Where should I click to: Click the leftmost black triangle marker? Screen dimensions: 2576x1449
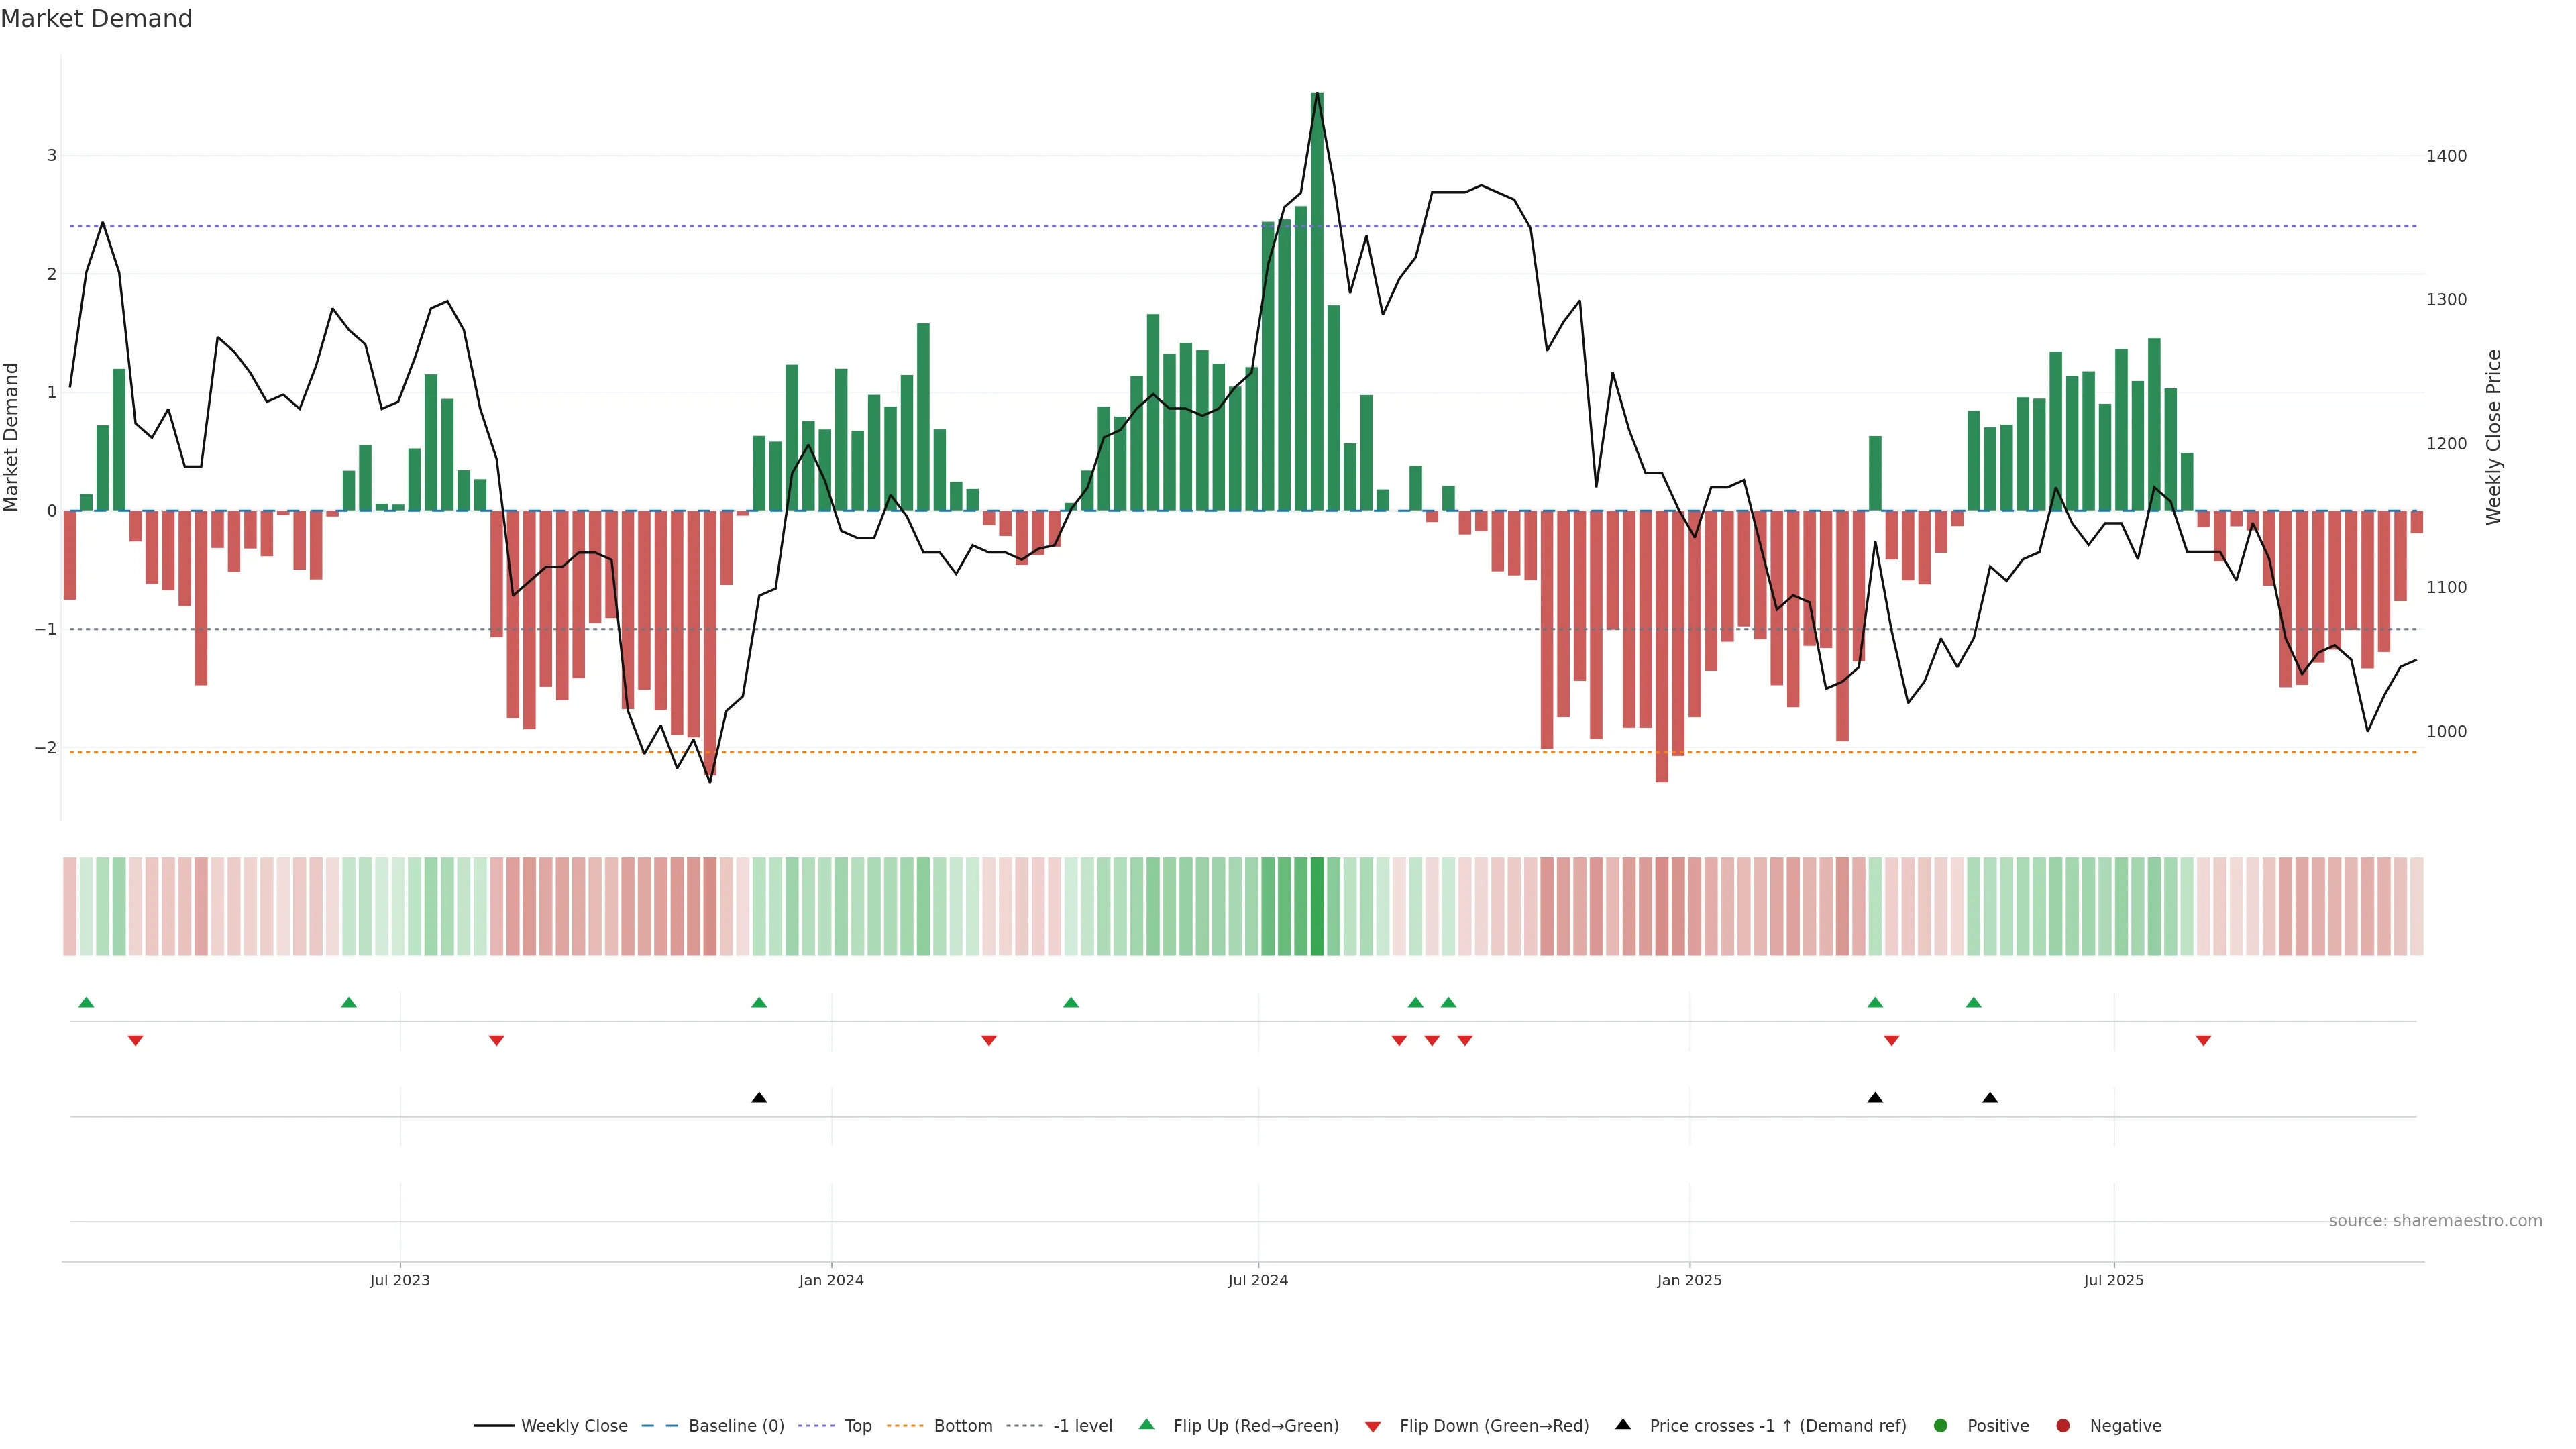coord(759,1098)
